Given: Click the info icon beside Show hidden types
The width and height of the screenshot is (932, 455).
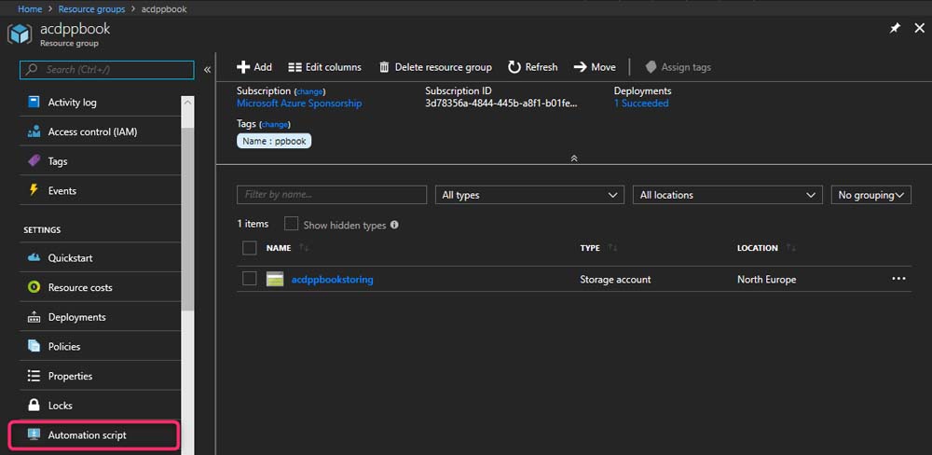Looking at the screenshot, I should click(x=394, y=225).
